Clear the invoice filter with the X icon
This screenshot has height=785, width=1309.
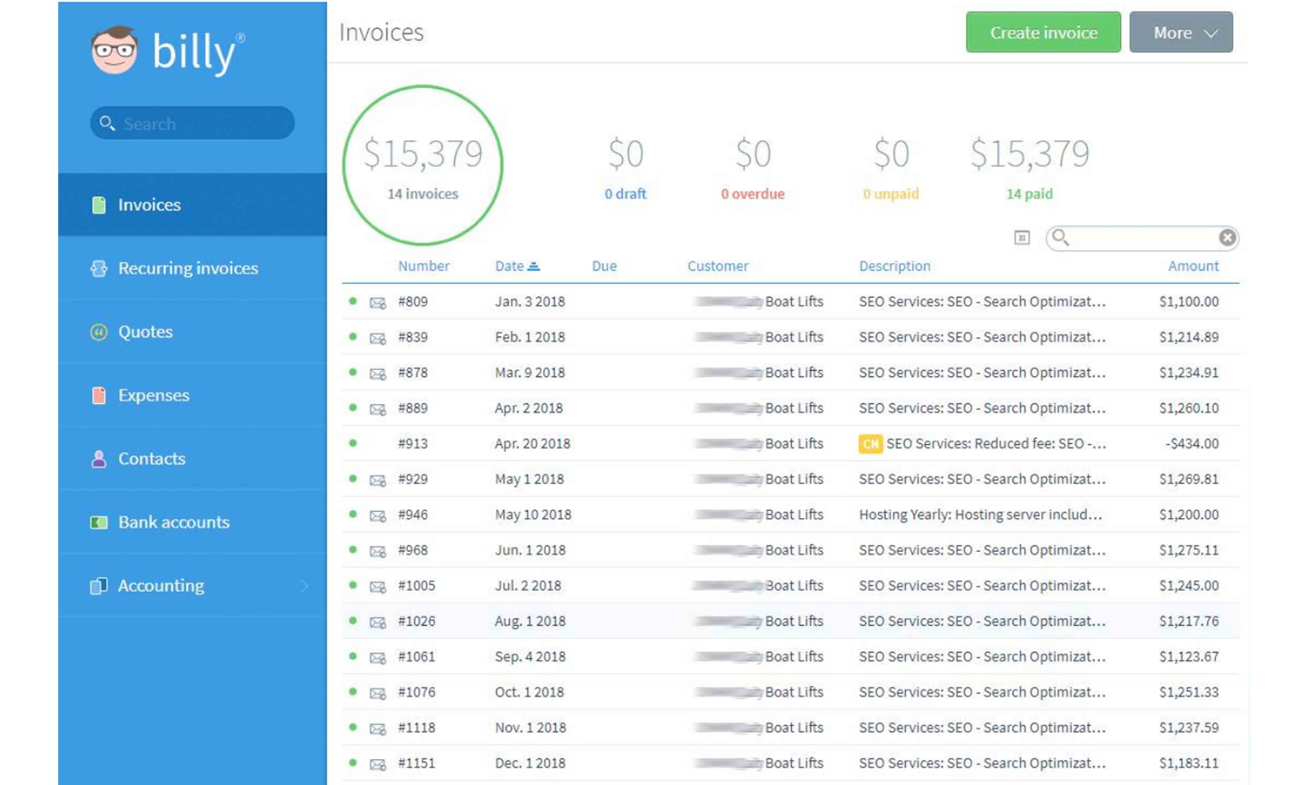(1227, 238)
